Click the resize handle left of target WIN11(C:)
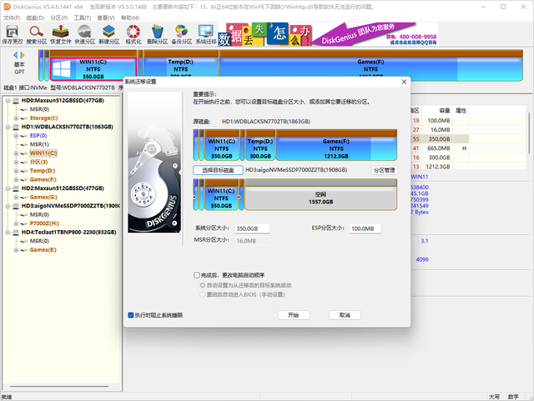534x401 pixels. [194, 197]
